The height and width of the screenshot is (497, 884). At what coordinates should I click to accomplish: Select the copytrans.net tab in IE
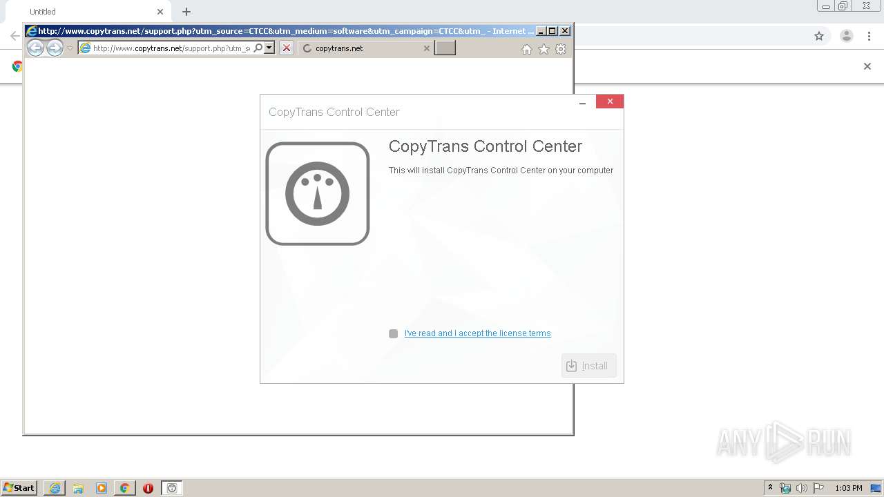point(366,48)
